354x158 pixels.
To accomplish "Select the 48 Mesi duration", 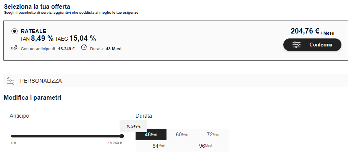I will [151, 134].
